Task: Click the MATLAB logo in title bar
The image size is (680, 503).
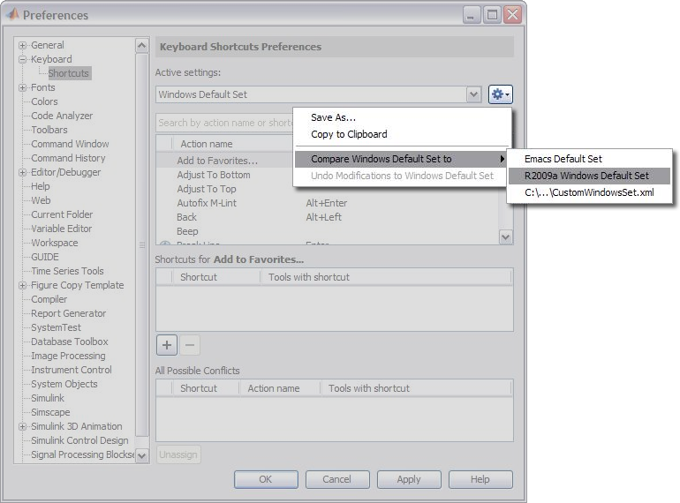Action: point(12,15)
